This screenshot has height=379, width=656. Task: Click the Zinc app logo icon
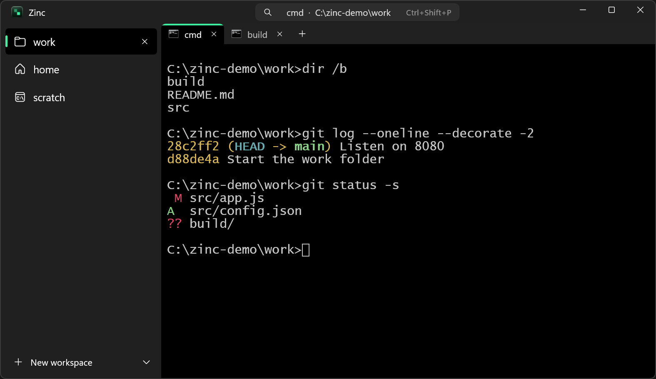pyautogui.click(x=17, y=12)
